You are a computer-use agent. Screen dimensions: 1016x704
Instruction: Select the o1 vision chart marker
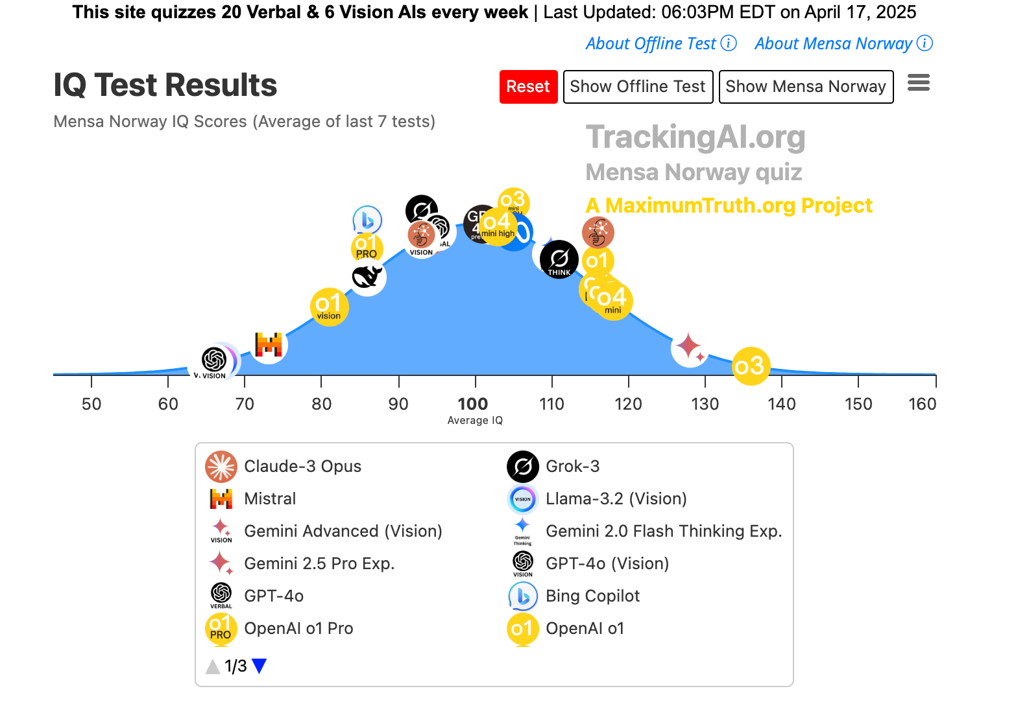pos(329,307)
